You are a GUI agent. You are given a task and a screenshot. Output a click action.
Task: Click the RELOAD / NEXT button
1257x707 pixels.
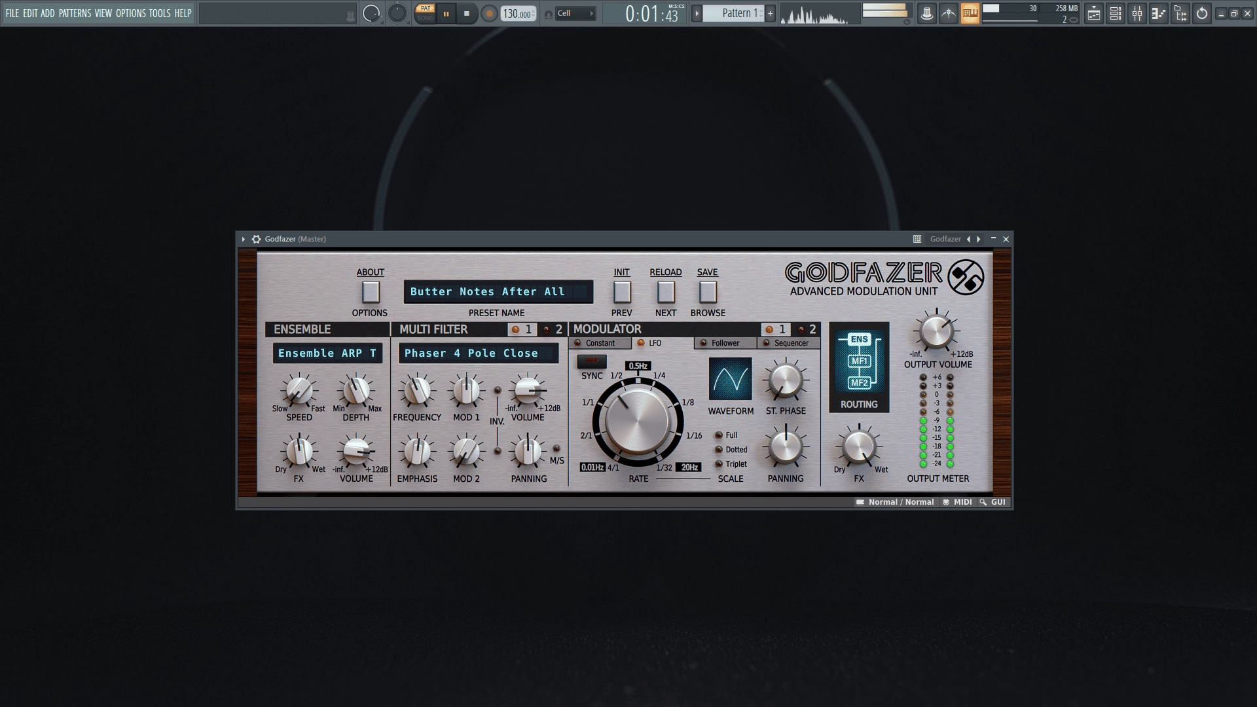tap(666, 292)
